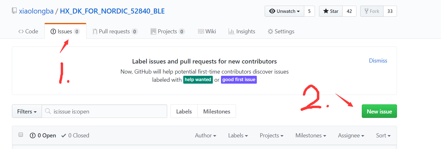
Task: Open the Filters dropdown
Action: (x=27, y=111)
